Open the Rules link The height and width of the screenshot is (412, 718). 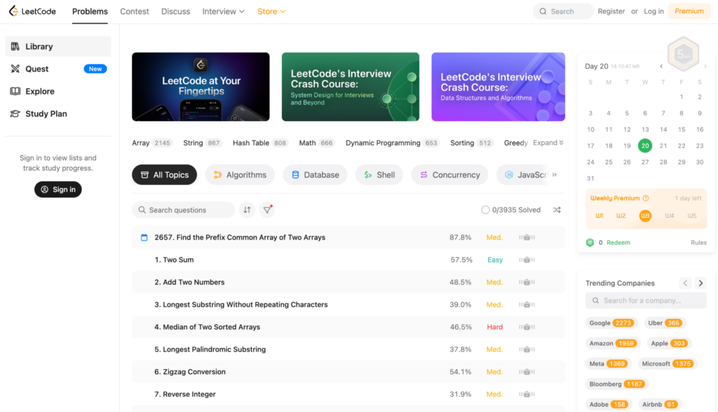pyautogui.click(x=698, y=242)
